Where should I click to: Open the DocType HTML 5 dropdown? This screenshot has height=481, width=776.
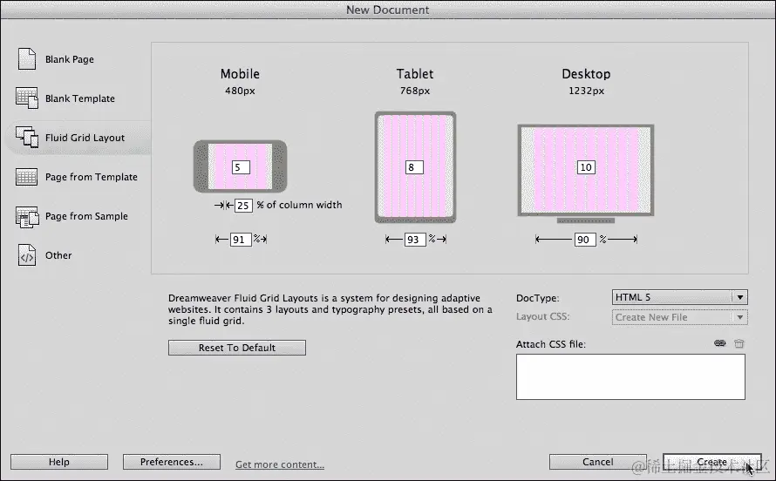[679, 297]
